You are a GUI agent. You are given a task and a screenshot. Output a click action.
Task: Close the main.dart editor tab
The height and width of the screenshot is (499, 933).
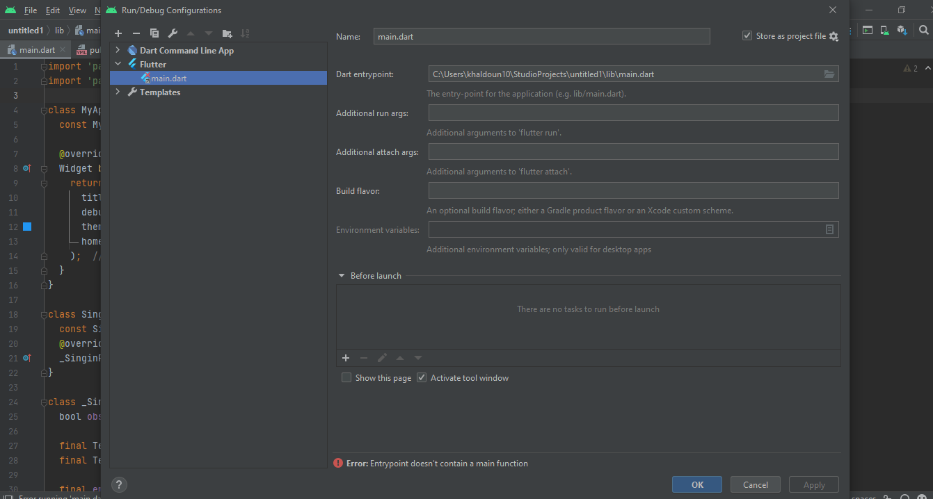[63, 50]
